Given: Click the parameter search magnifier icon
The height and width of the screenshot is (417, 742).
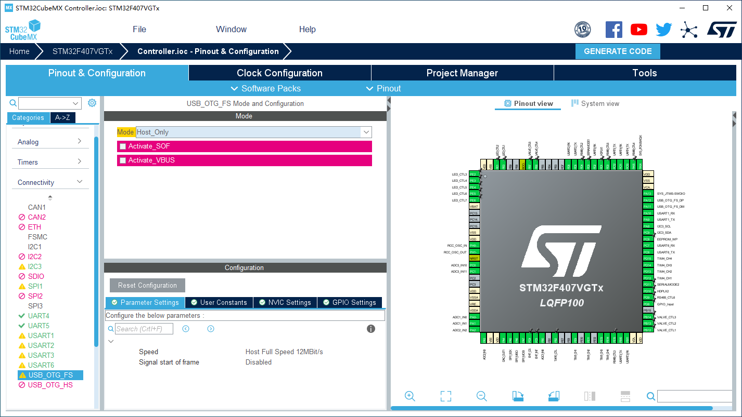Looking at the screenshot, I should (x=111, y=329).
